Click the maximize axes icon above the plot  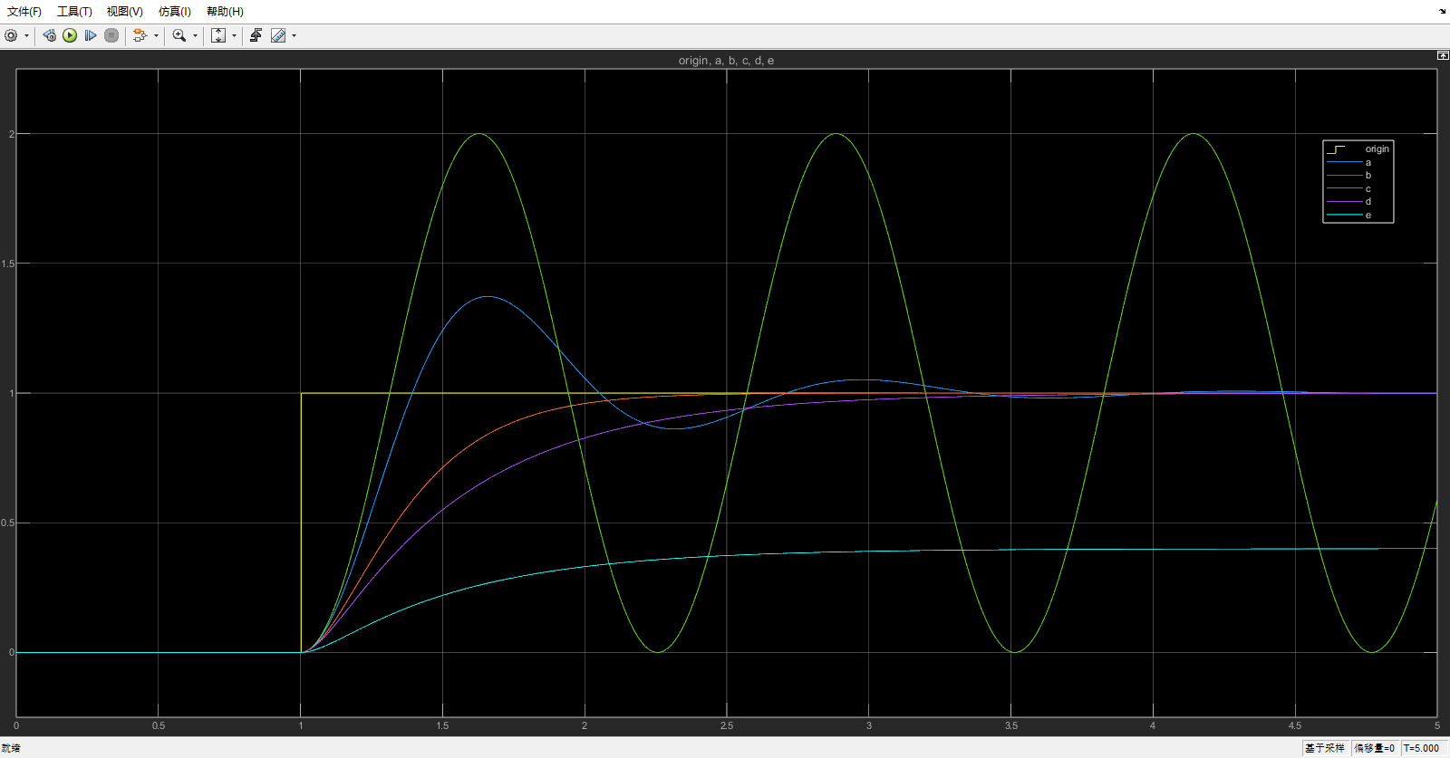point(1443,55)
